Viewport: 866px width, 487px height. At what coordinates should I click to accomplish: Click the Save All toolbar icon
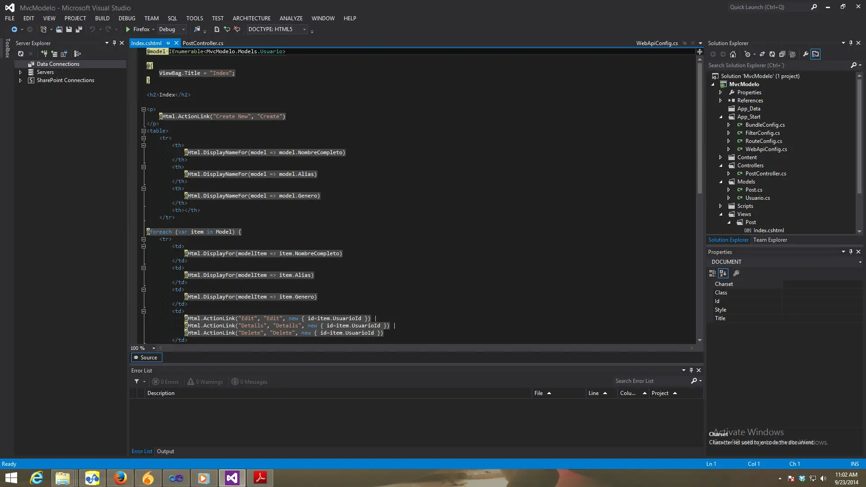[x=79, y=29]
